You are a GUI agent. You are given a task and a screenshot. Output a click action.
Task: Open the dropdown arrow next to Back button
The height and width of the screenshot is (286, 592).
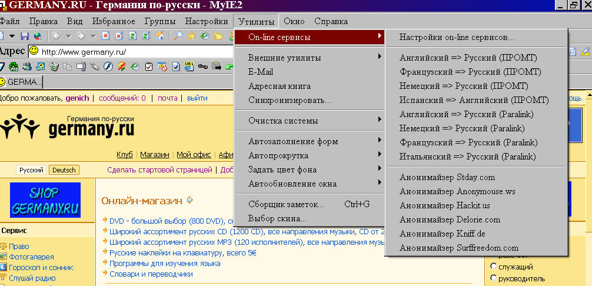[68, 36]
